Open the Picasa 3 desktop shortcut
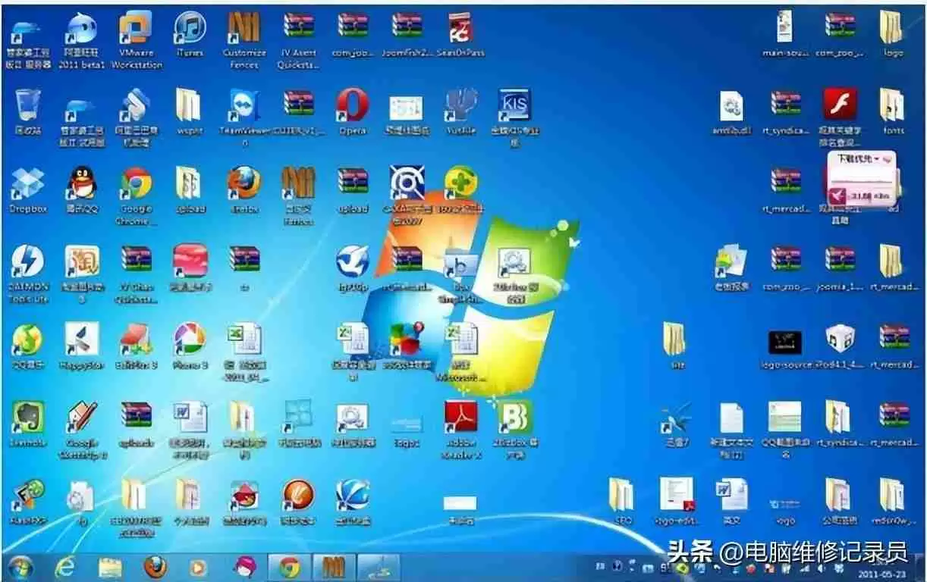 (x=190, y=340)
